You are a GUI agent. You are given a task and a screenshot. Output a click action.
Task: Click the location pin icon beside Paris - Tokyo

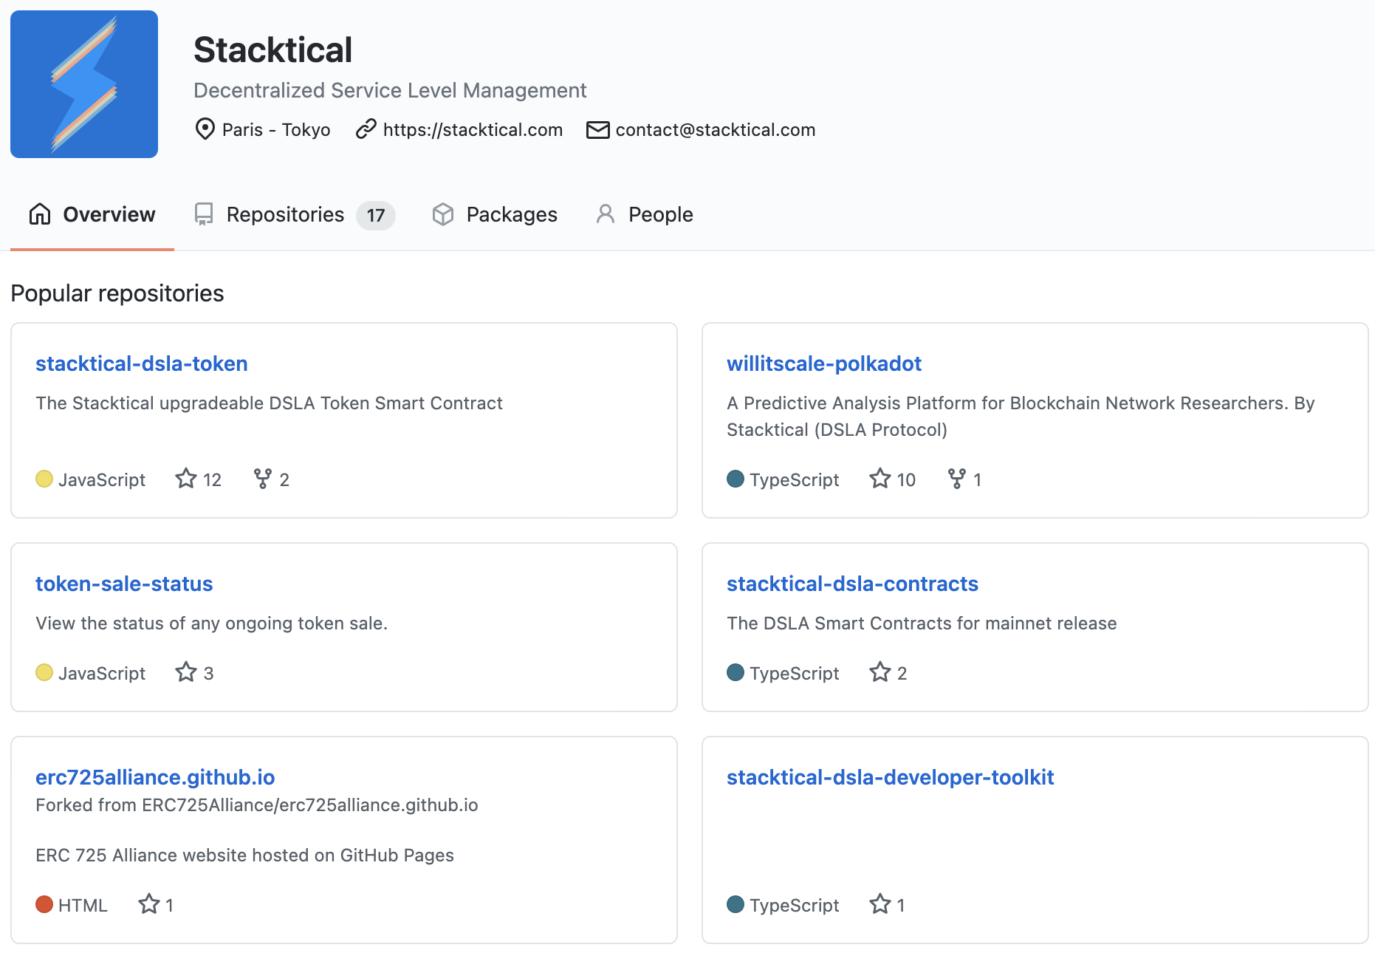205,129
